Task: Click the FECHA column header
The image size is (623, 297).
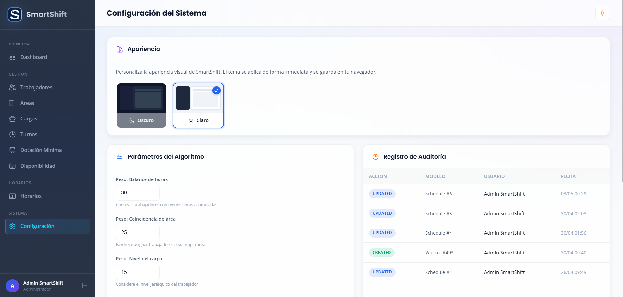Action: tap(568, 176)
